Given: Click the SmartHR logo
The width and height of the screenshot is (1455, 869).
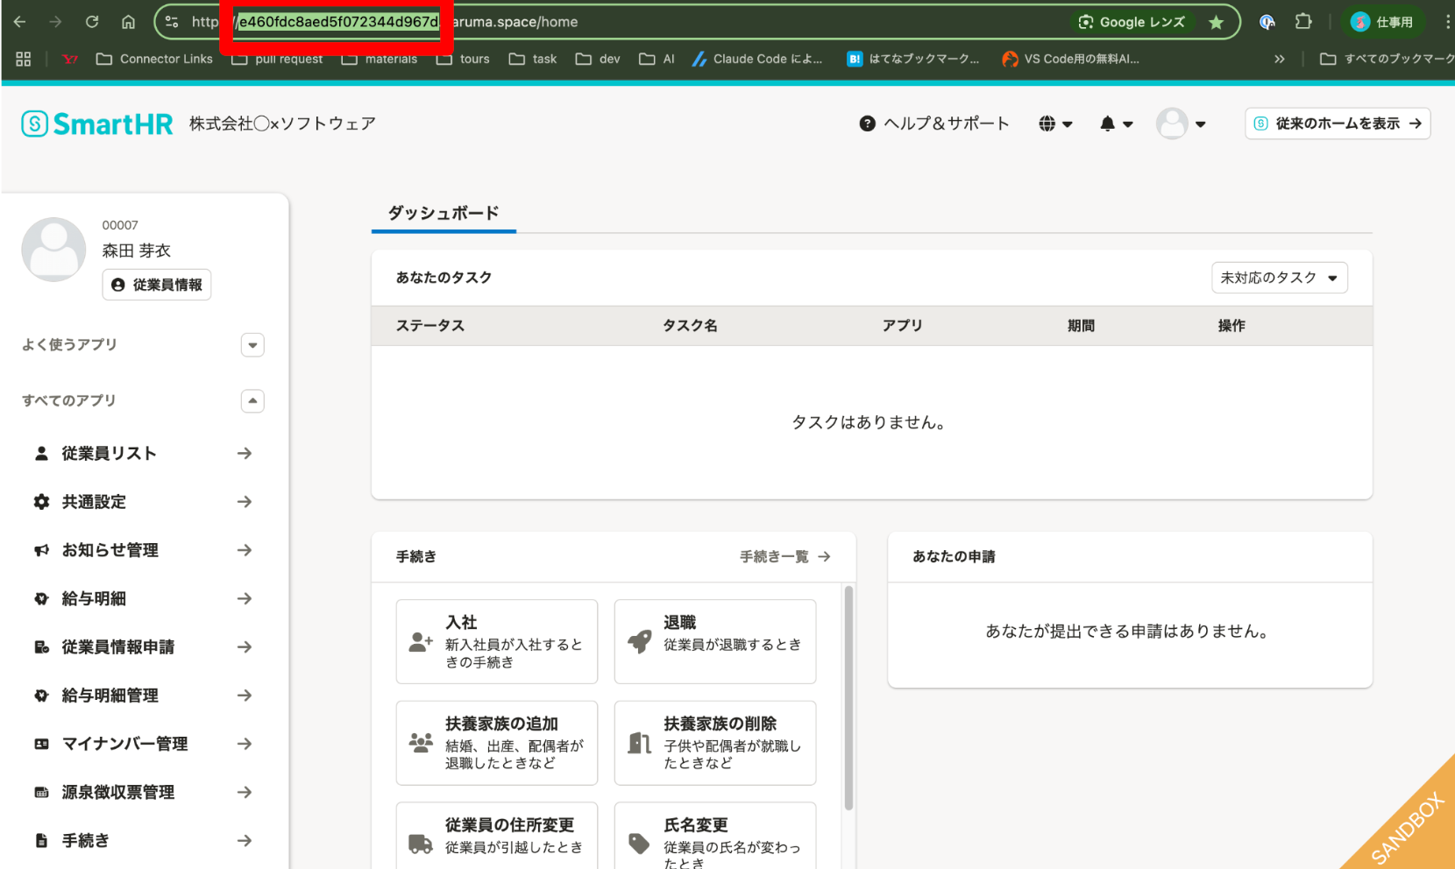Looking at the screenshot, I should (97, 124).
